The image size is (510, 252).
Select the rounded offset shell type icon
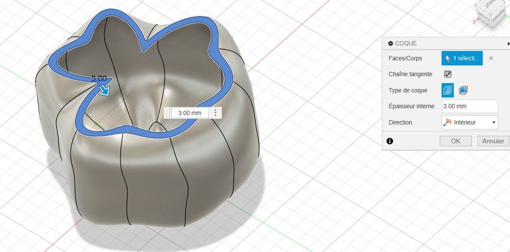point(463,90)
